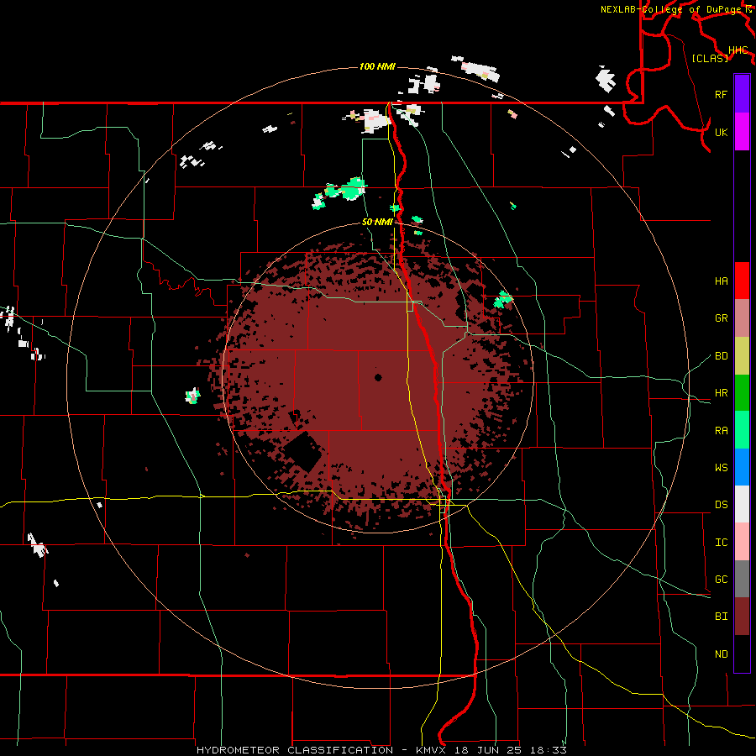Screen dimensions: 756x756
Task: Click the HA legend label
Action: point(721,281)
